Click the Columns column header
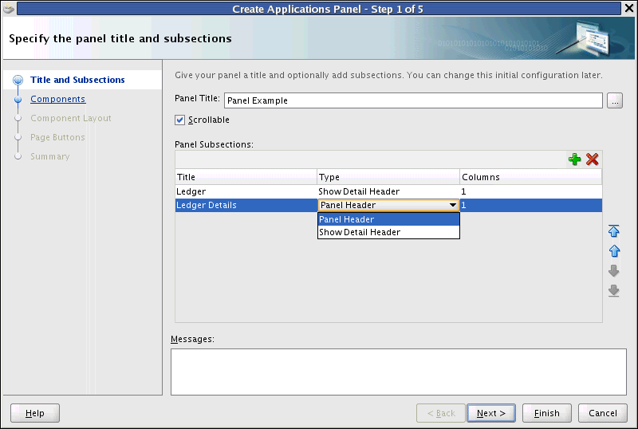 coord(531,177)
